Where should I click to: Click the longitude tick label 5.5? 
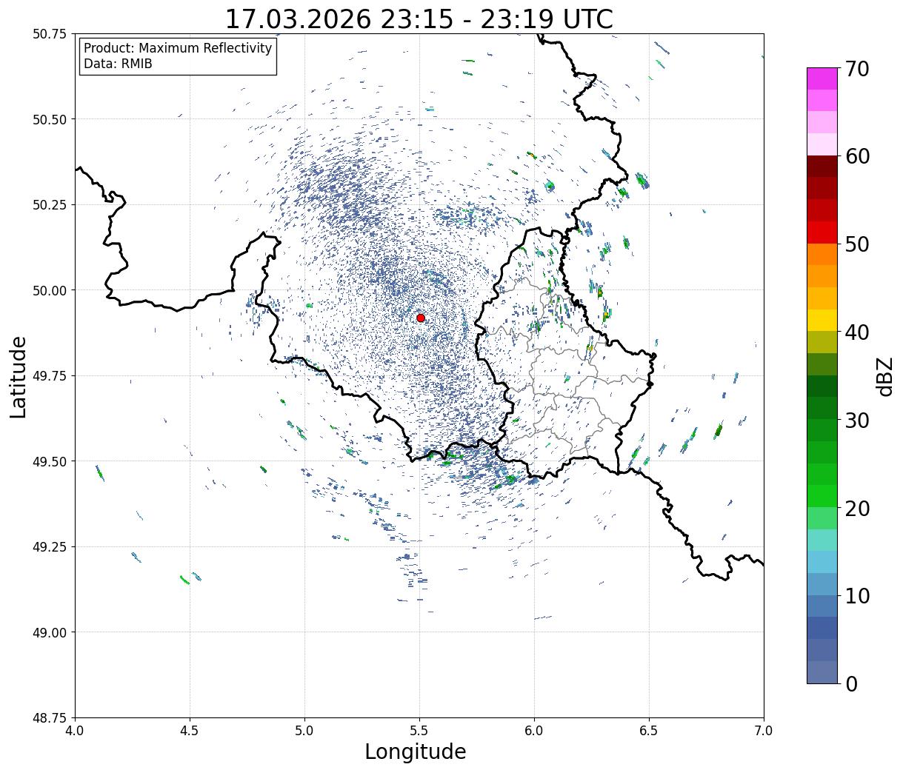(x=419, y=731)
